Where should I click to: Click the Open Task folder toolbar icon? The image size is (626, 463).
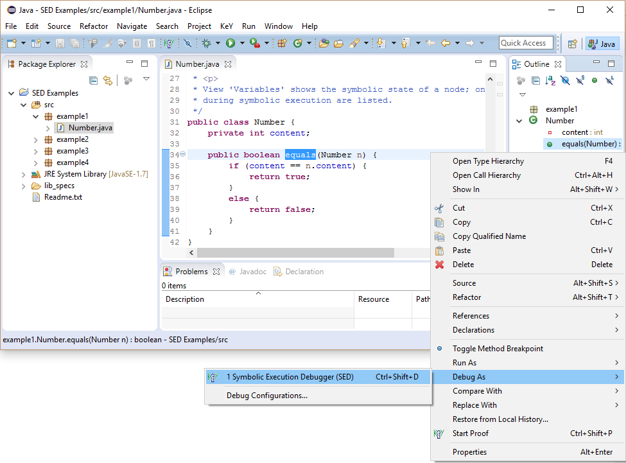[x=338, y=43]
